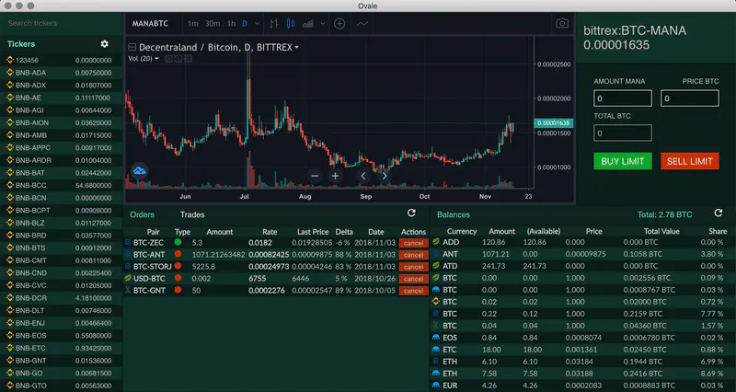Click the 0.00001635 price label on the chart axis
This screenshot has width=736, height=392.
click(554, 123)
